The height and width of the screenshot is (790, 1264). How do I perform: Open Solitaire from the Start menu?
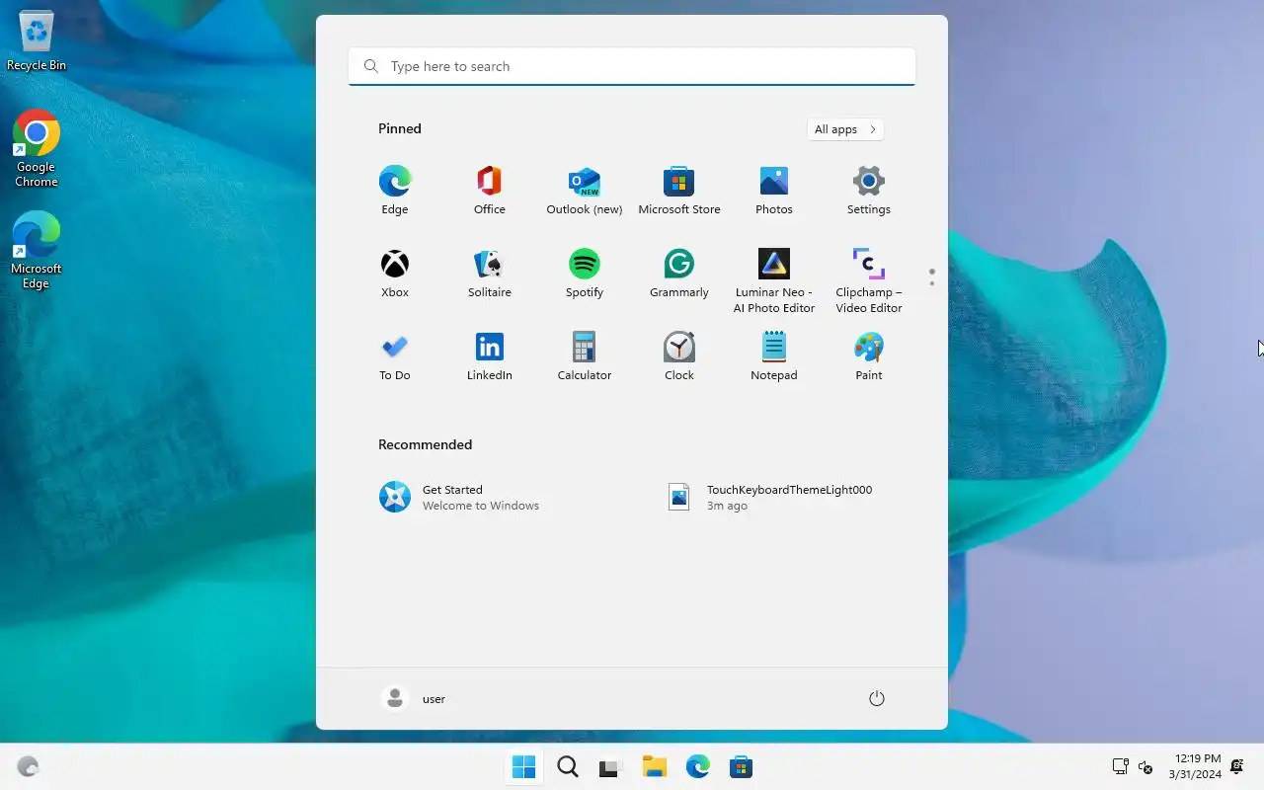[x=490, y=273]
